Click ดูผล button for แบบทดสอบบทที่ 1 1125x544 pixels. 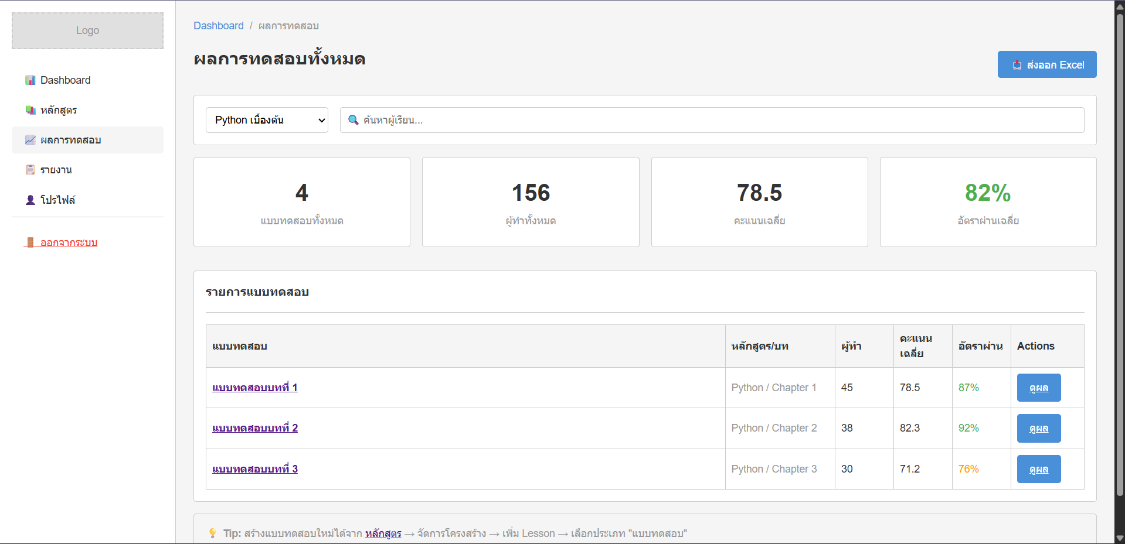pos(1038,388)
